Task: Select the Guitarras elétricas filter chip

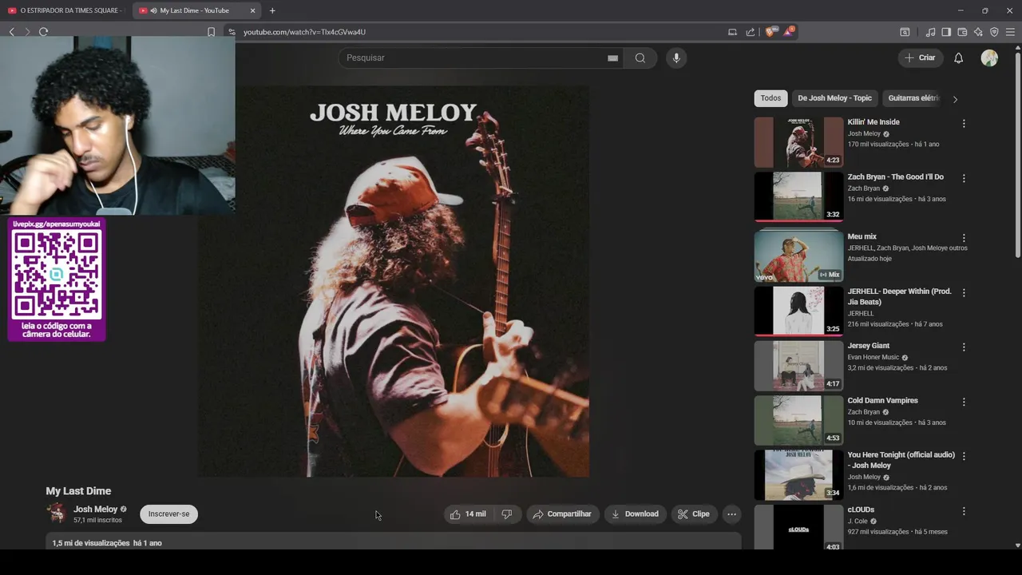Action: [913, 98]
